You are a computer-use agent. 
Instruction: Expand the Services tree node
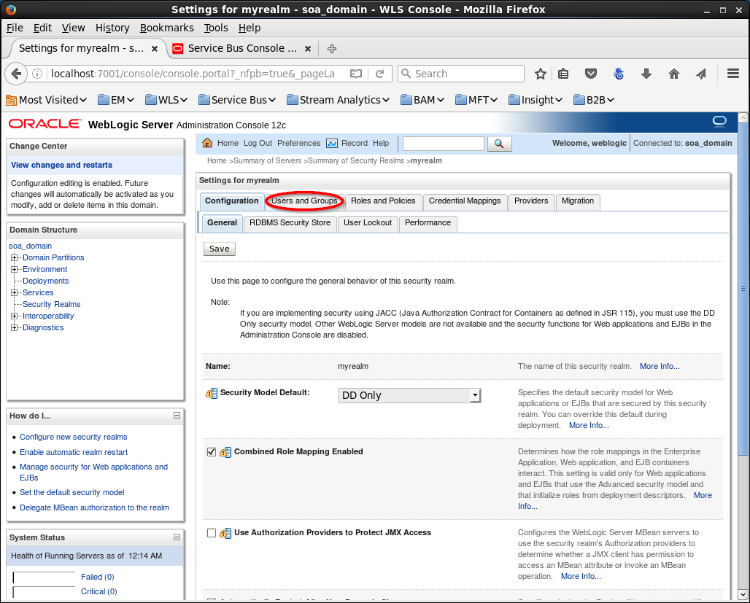click(x=14, y=292)
